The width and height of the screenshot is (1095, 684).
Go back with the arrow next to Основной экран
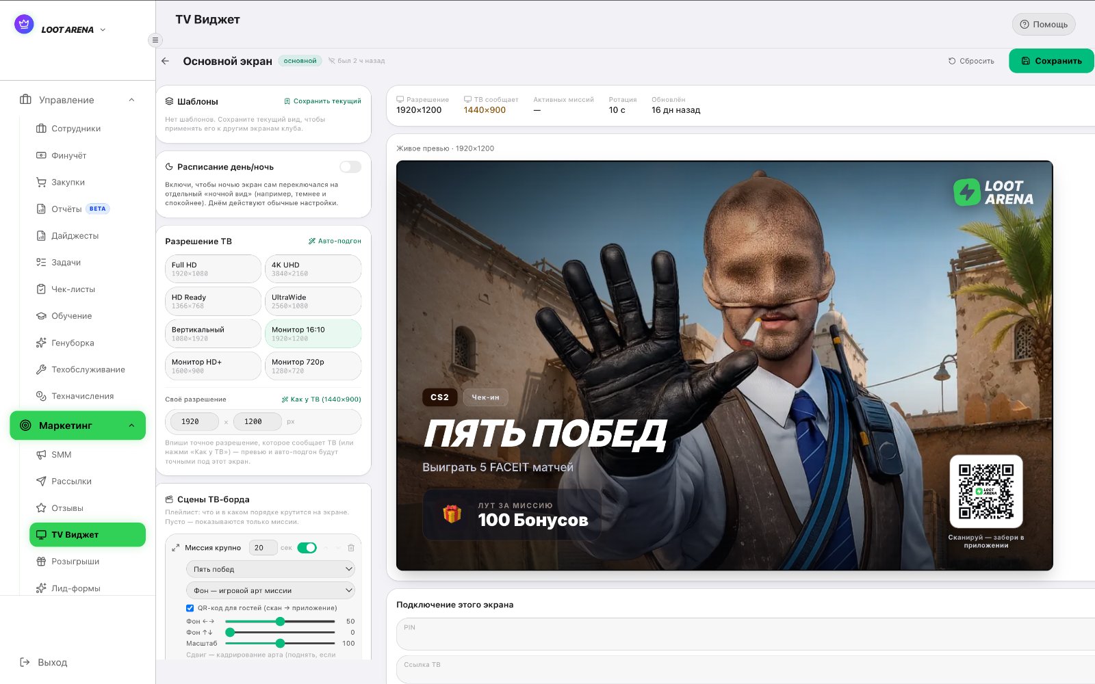click(166, 61)
